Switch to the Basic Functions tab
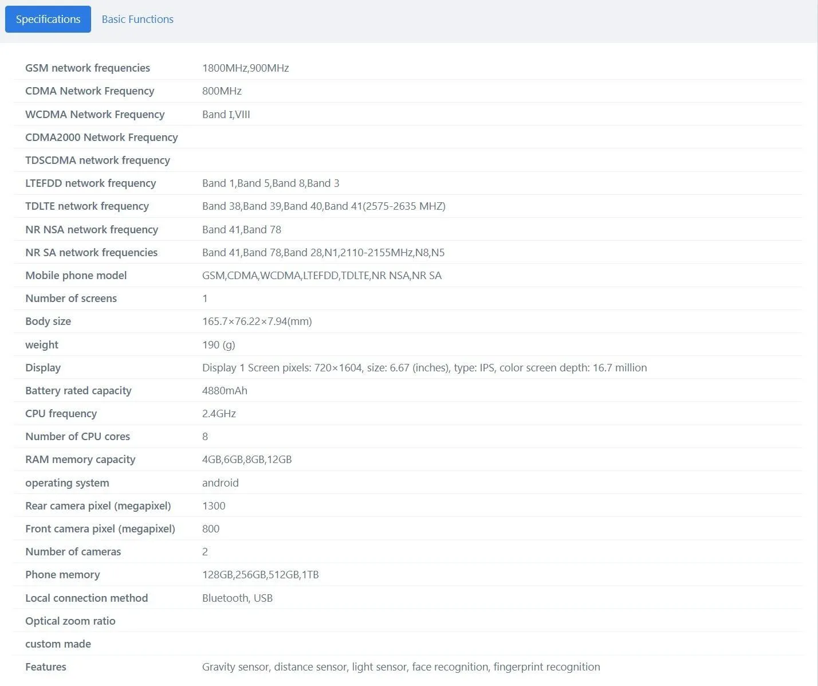Viewport: 818px width, 686px height. coord(137,19)
